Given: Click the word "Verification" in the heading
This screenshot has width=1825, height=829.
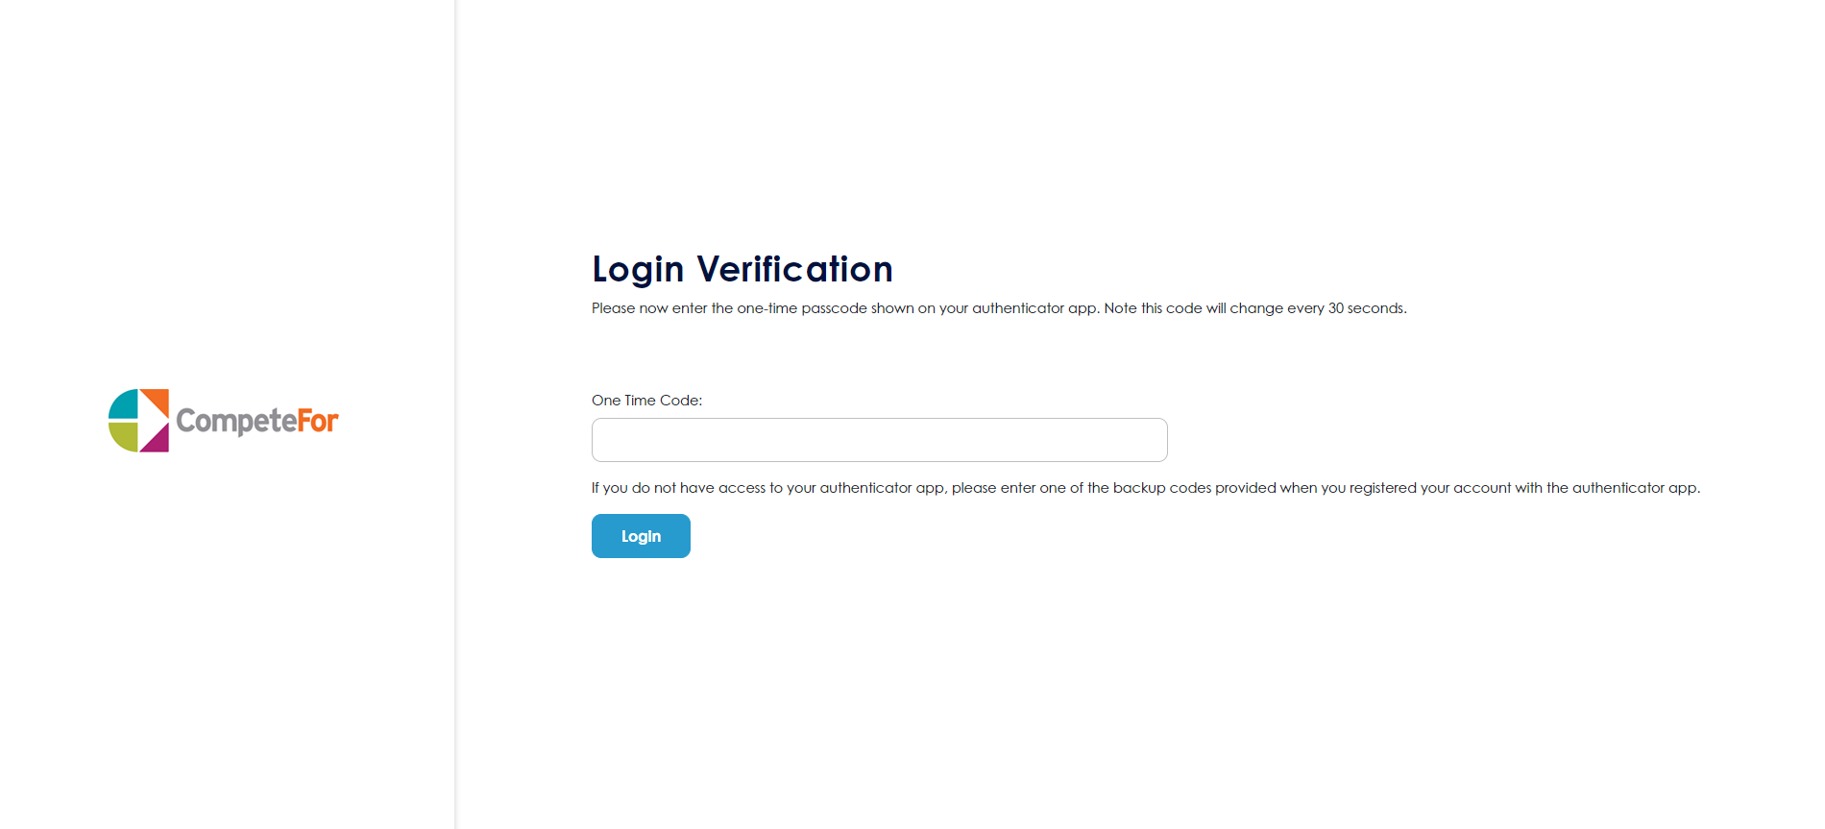Looking at the screenshot, I should [794, 269].
